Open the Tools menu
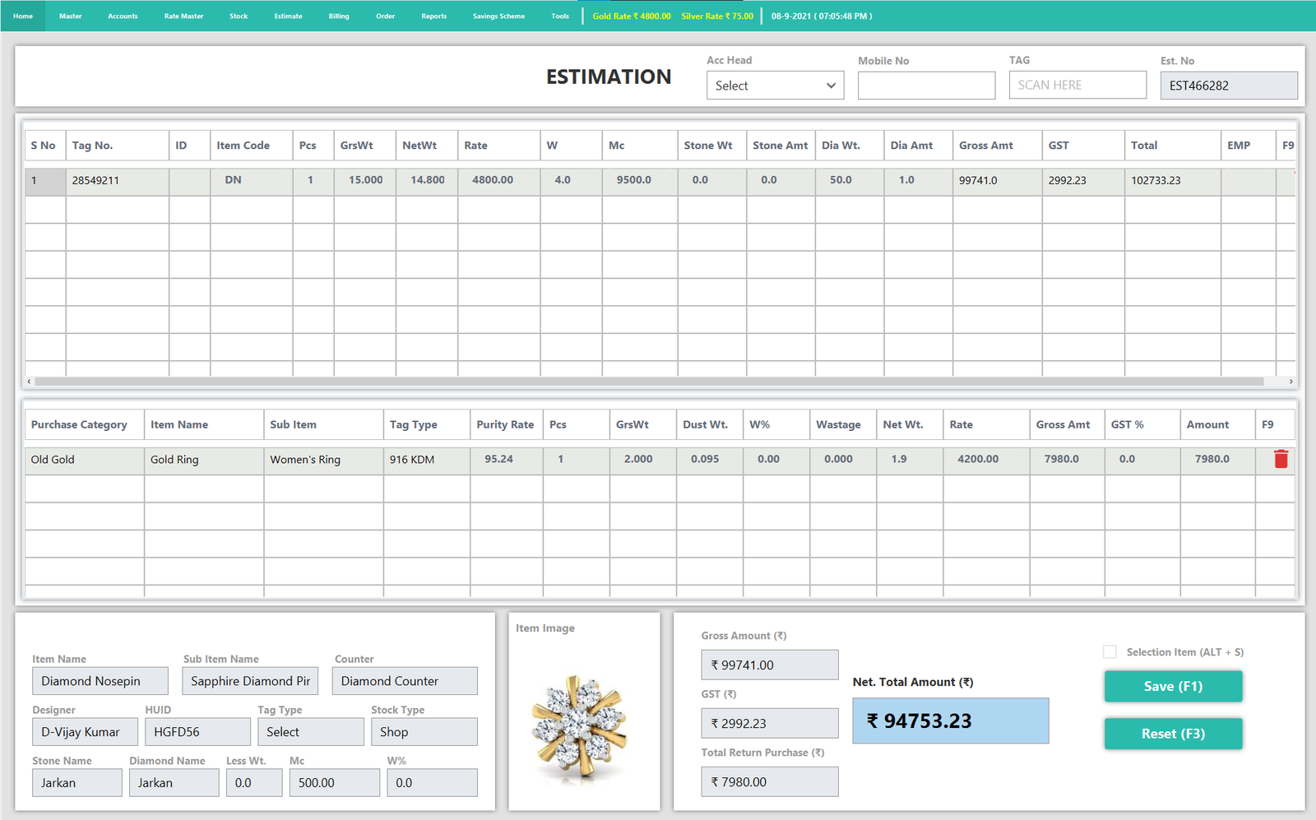 coord(560,16)
